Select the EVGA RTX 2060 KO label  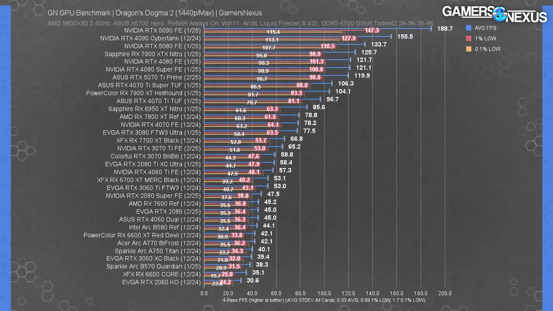point(161,282)
